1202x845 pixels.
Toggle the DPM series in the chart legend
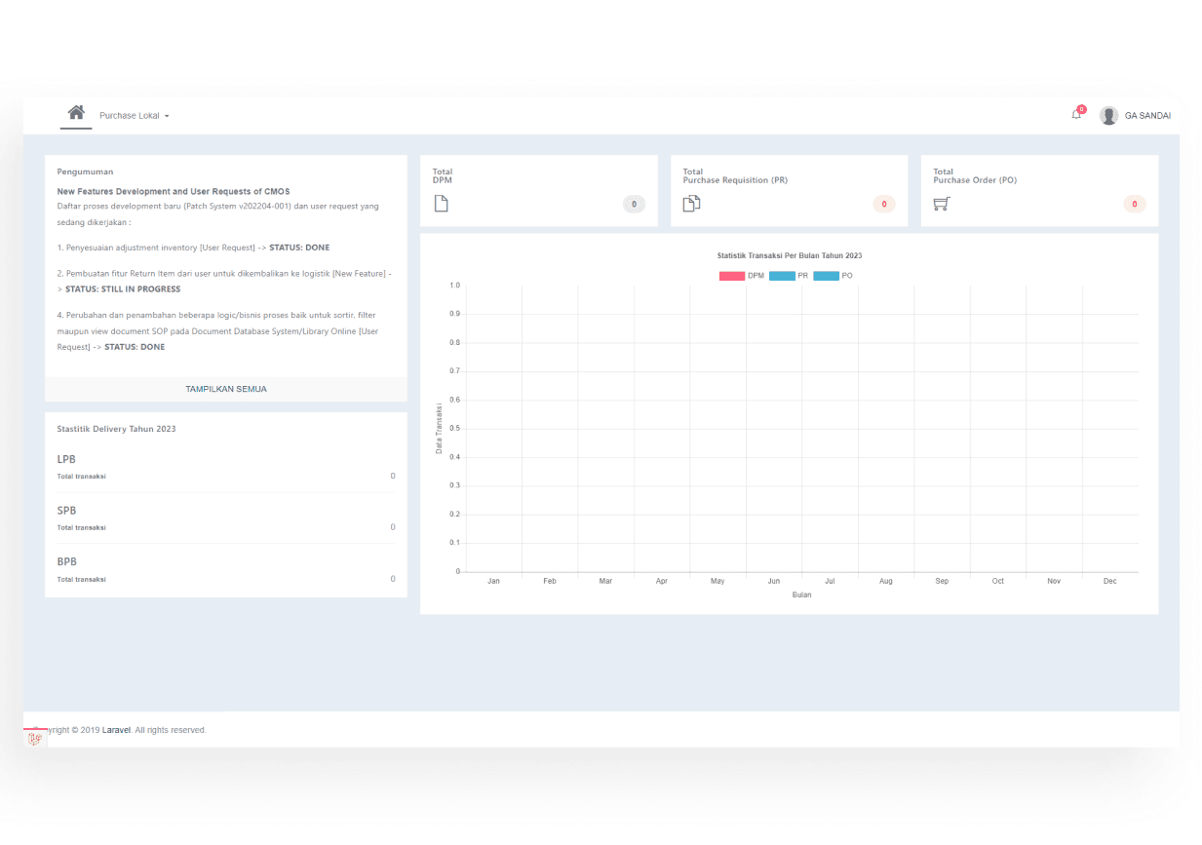744,276
